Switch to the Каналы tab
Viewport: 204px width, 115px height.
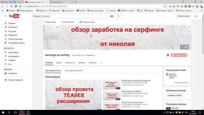coord(82,63)
